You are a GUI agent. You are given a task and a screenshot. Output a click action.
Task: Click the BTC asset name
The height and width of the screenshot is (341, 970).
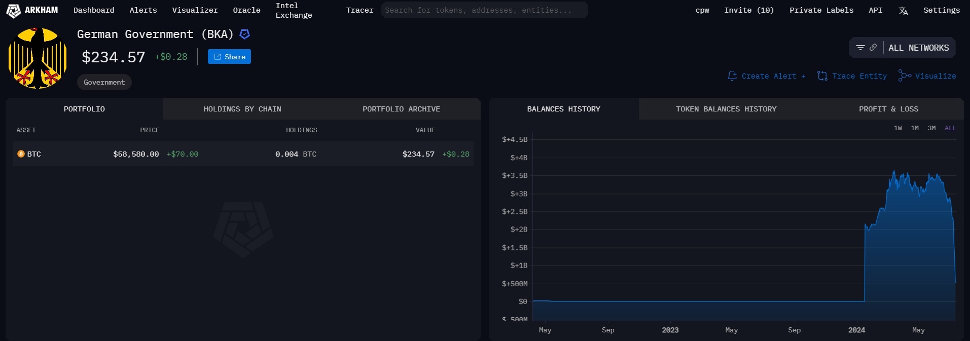(34, 154)
